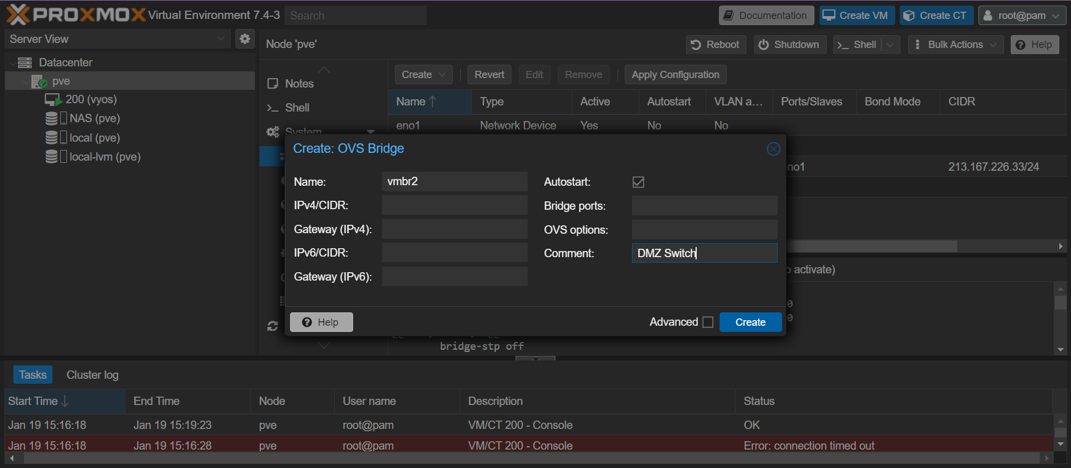The width and height of the screenshot is (1071, 468).
Task: Enable the Advanced checkbox
Action: 708,322
